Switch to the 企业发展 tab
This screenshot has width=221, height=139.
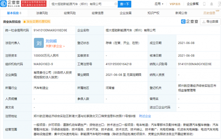pos(126,13)
